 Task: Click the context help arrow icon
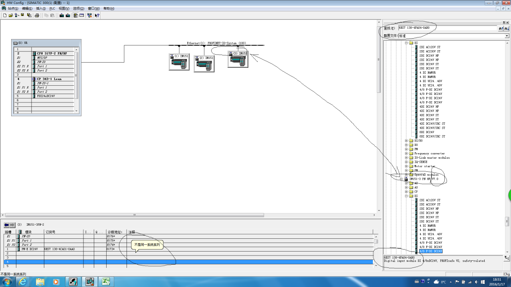[97, 16]
